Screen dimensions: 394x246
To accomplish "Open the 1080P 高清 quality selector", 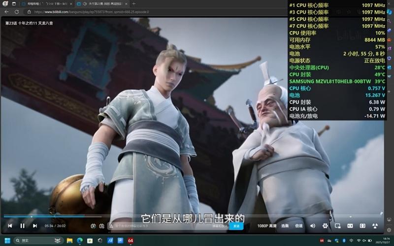I will (x=266, y=226).
